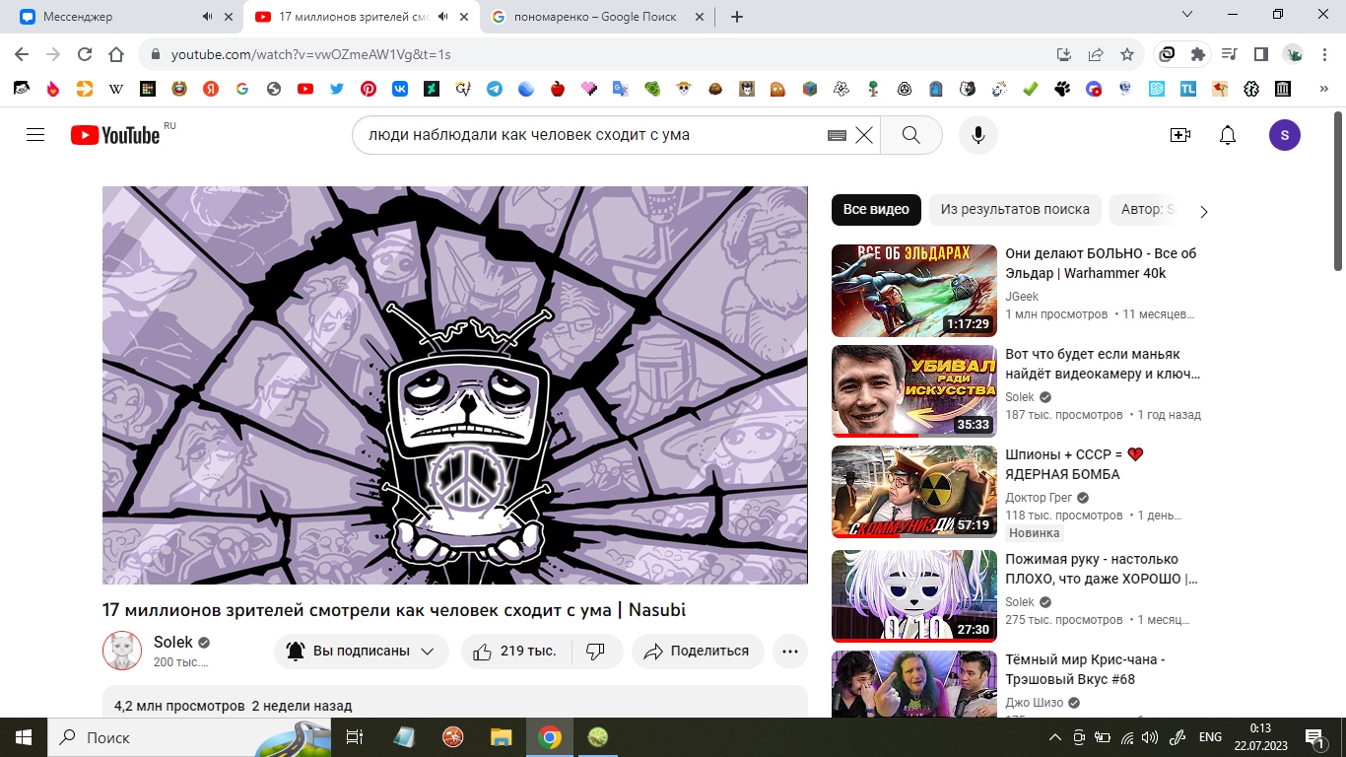Click the Поделиться share button

tap(697, 652)
